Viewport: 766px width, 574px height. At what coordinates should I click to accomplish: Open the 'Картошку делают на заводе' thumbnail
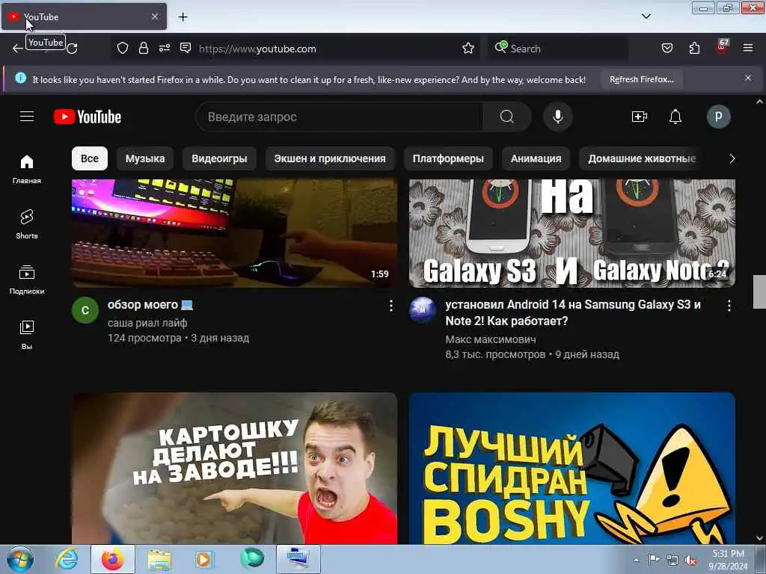coord(234,468)
